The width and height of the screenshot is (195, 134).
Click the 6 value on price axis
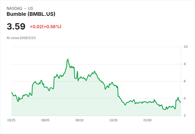click(185, 81)
